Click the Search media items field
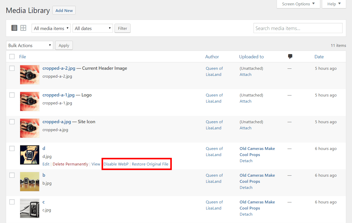 pyautogui.click(x=298, y=28)
